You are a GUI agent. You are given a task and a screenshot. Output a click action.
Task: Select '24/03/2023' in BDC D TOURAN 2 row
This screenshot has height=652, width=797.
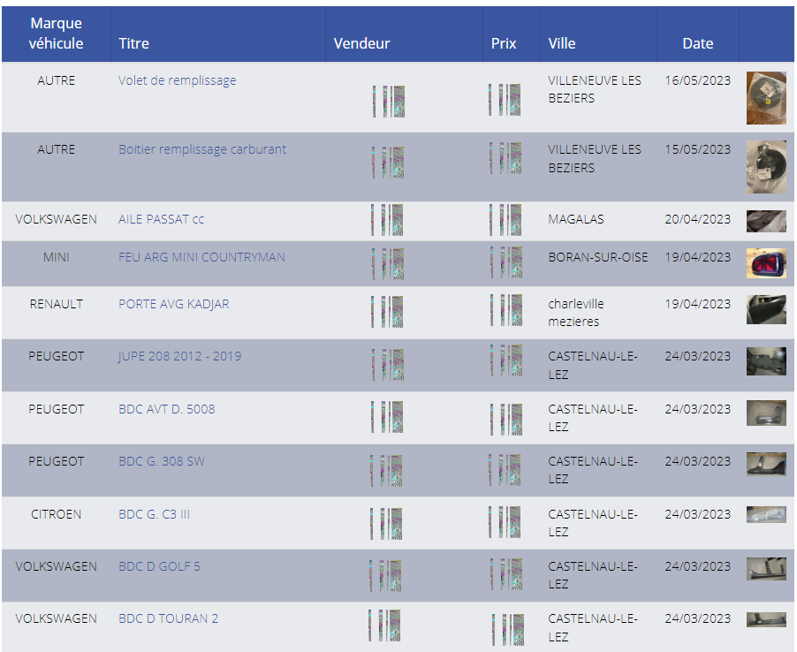(x=697, y=618)
